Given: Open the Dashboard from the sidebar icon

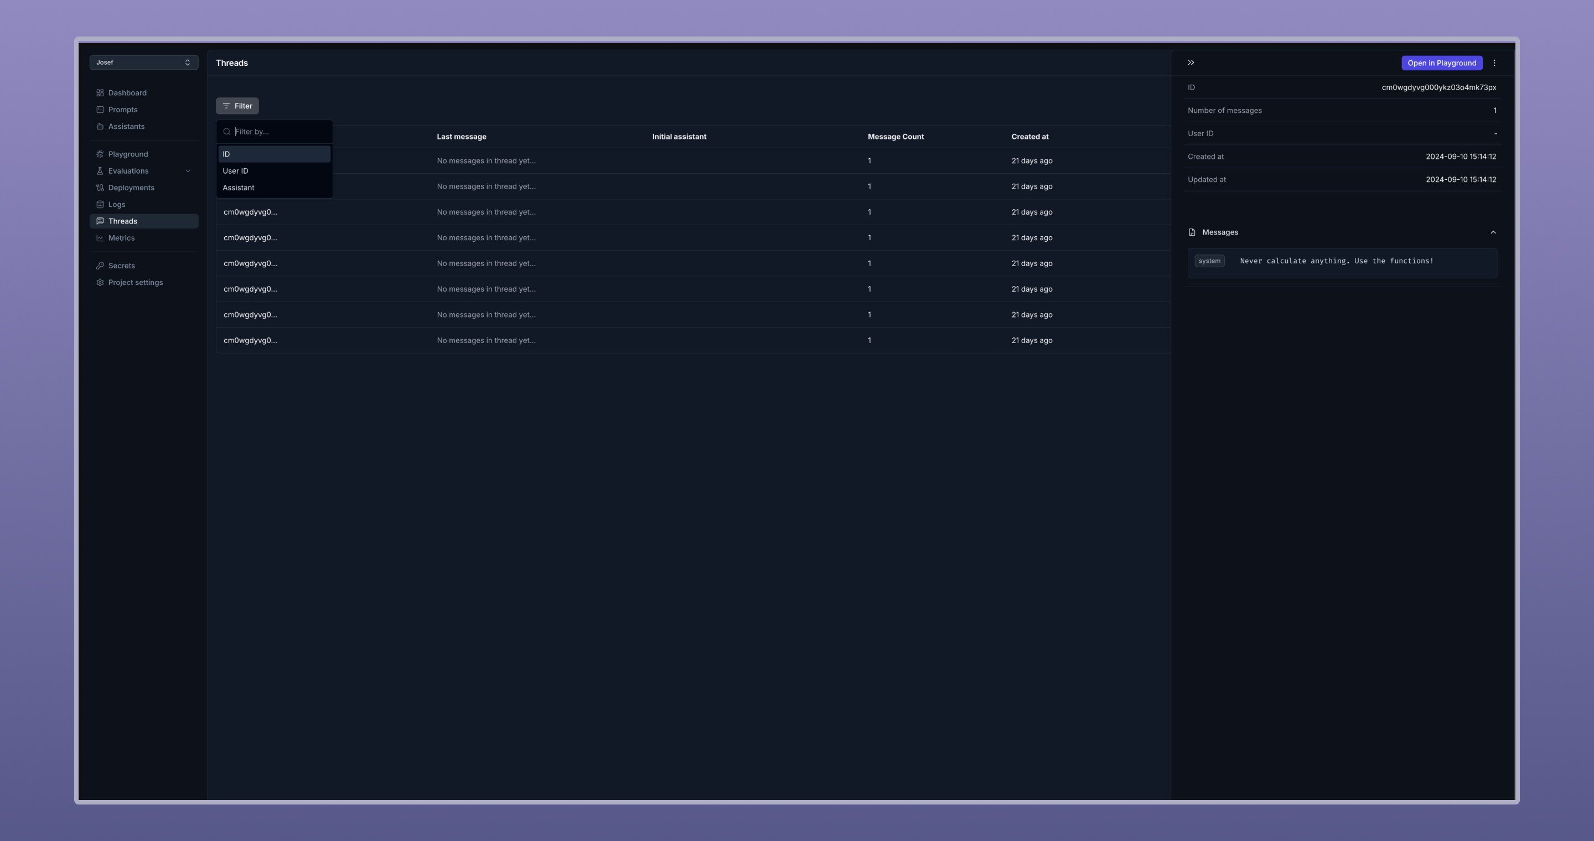Looking at the screenshot, I should pos(100,93).
